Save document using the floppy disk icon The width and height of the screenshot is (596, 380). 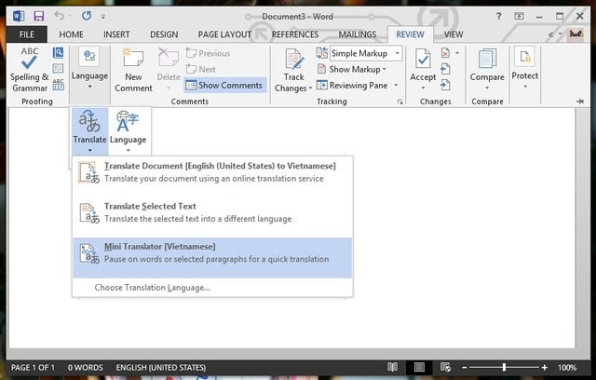tap(38, 16)
